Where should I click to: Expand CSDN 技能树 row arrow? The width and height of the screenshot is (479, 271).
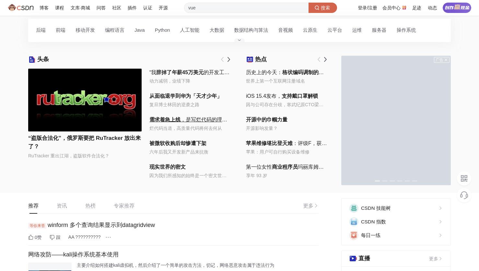pyautogui.click(x=440, y=208)
